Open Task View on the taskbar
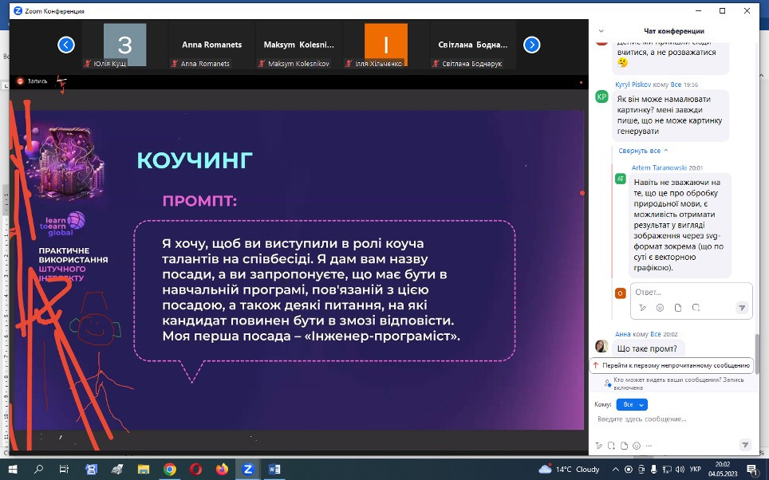Viewport: 769px width, 480px height. (x=65, y=469)
